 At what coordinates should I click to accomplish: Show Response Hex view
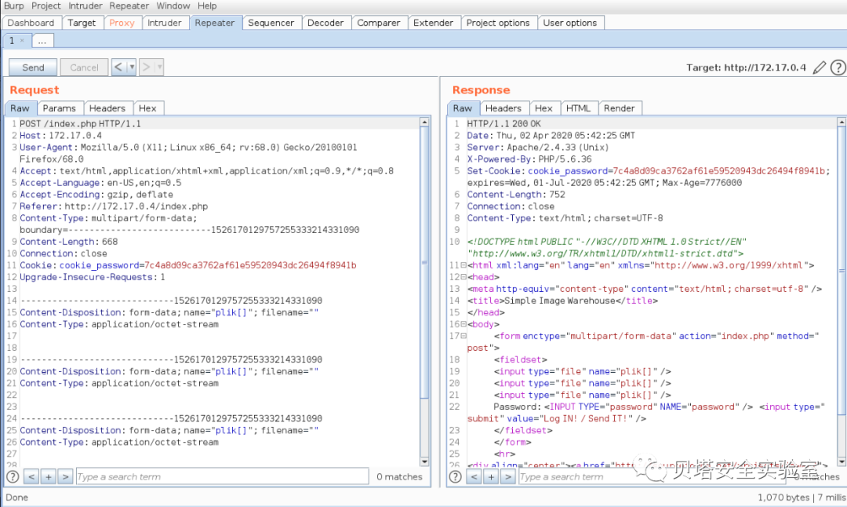[543, 108]
